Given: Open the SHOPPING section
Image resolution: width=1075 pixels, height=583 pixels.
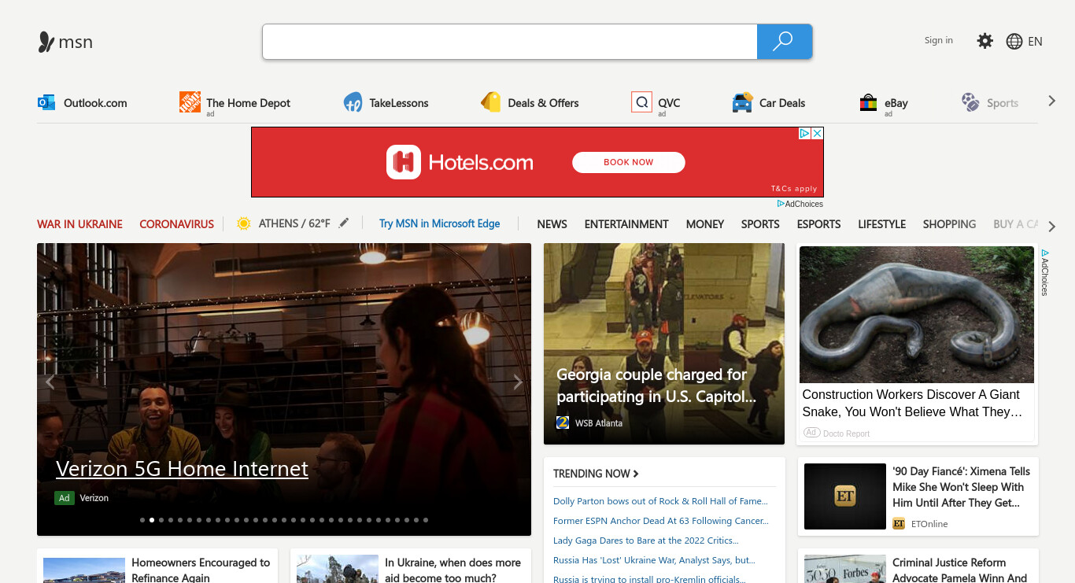Looking at the screenshot, I should 949,224.
